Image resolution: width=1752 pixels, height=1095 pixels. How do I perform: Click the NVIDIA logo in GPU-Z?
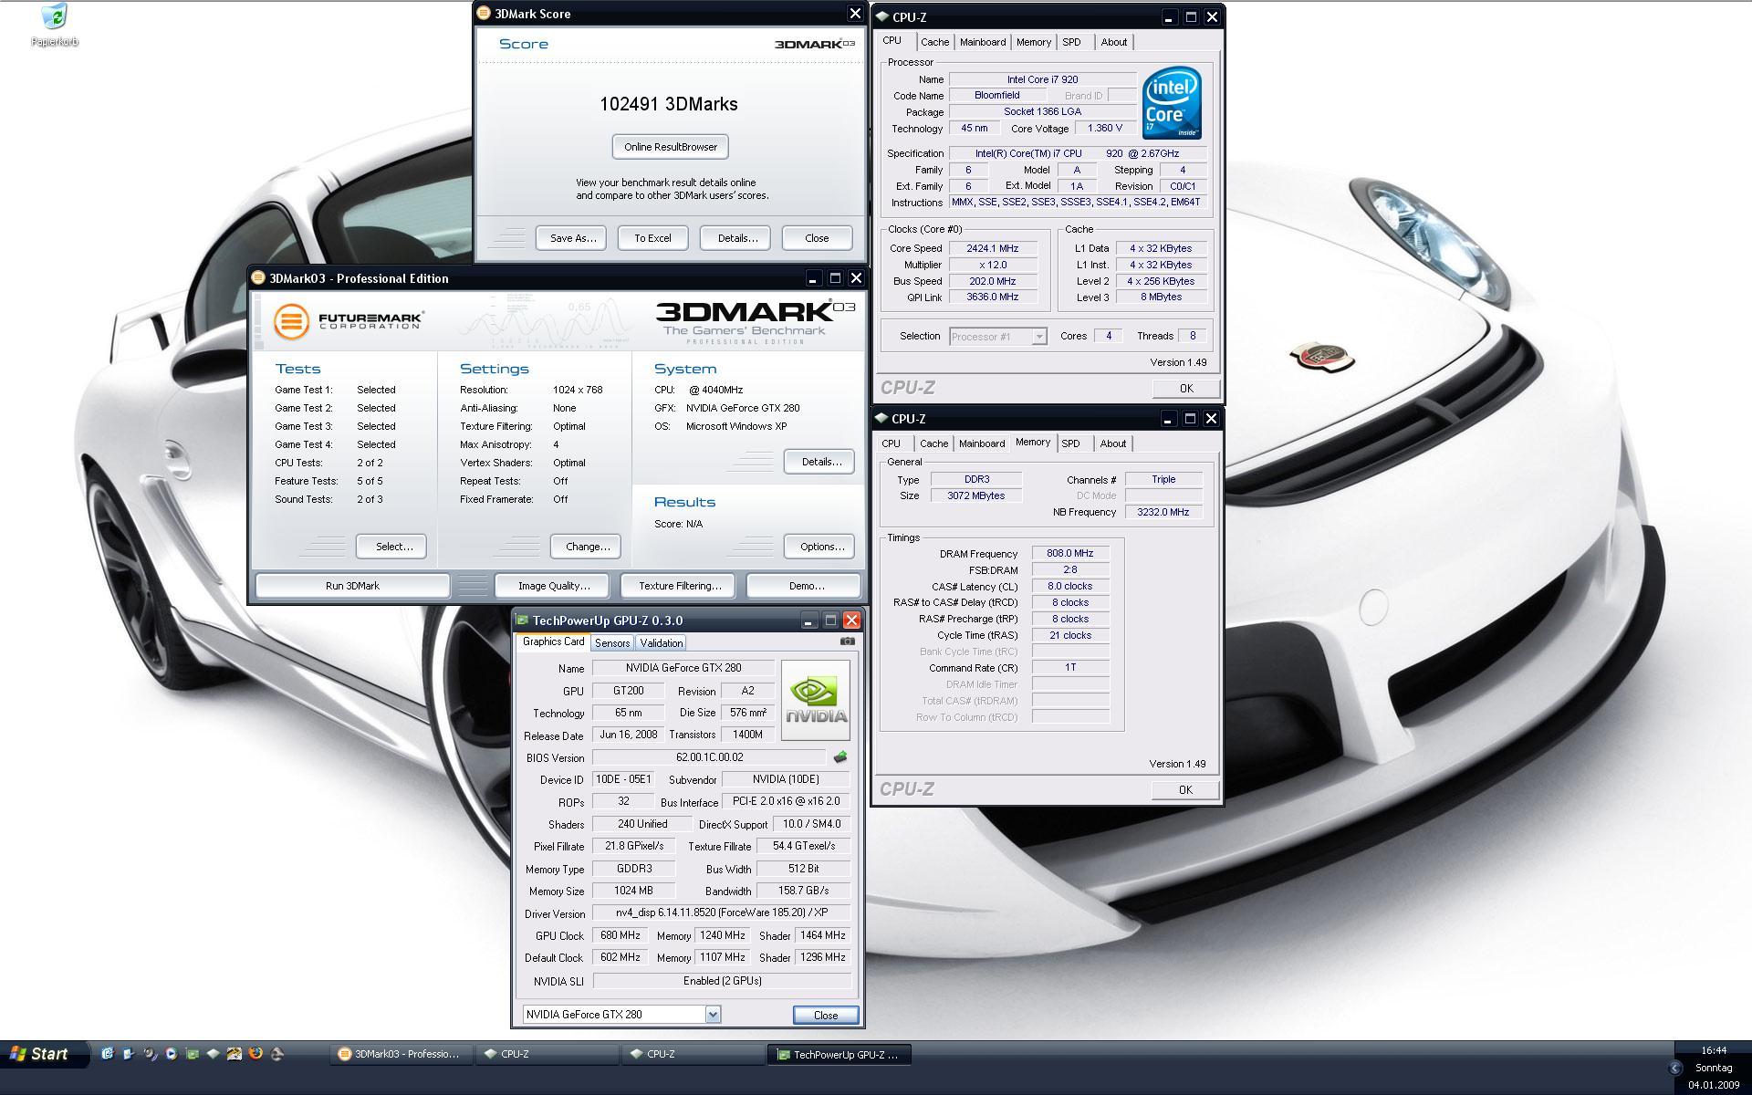[816, 701]
